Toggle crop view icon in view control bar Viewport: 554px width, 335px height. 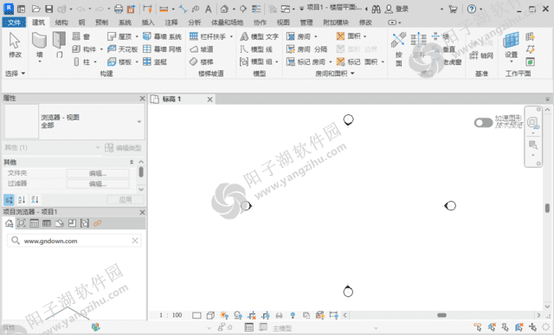click(x=252, y=315)
